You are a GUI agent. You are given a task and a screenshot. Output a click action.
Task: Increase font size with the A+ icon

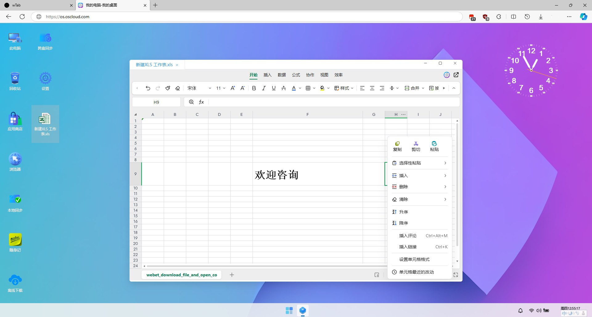233,88
